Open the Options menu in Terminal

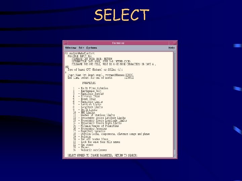91,48
